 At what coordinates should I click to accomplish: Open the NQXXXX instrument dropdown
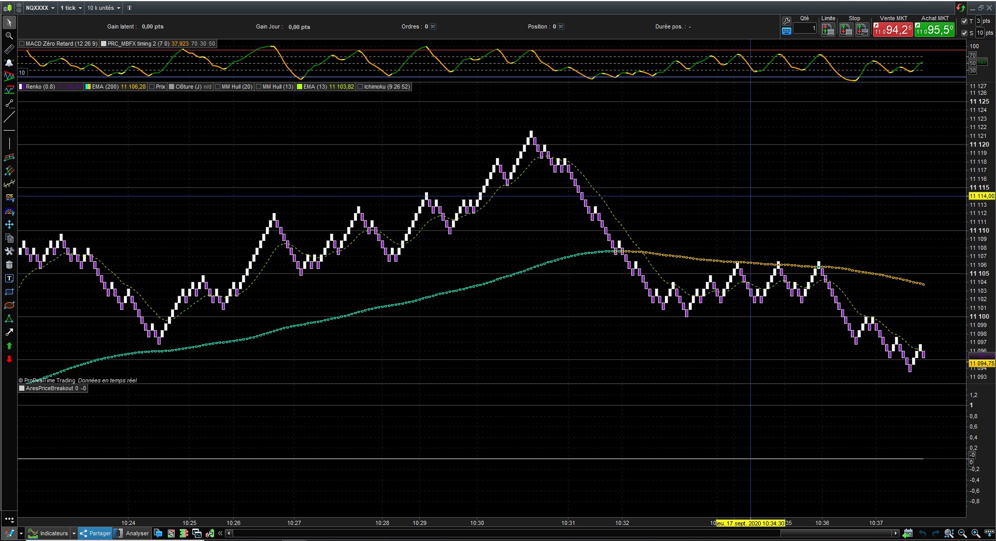pos(40,8)
